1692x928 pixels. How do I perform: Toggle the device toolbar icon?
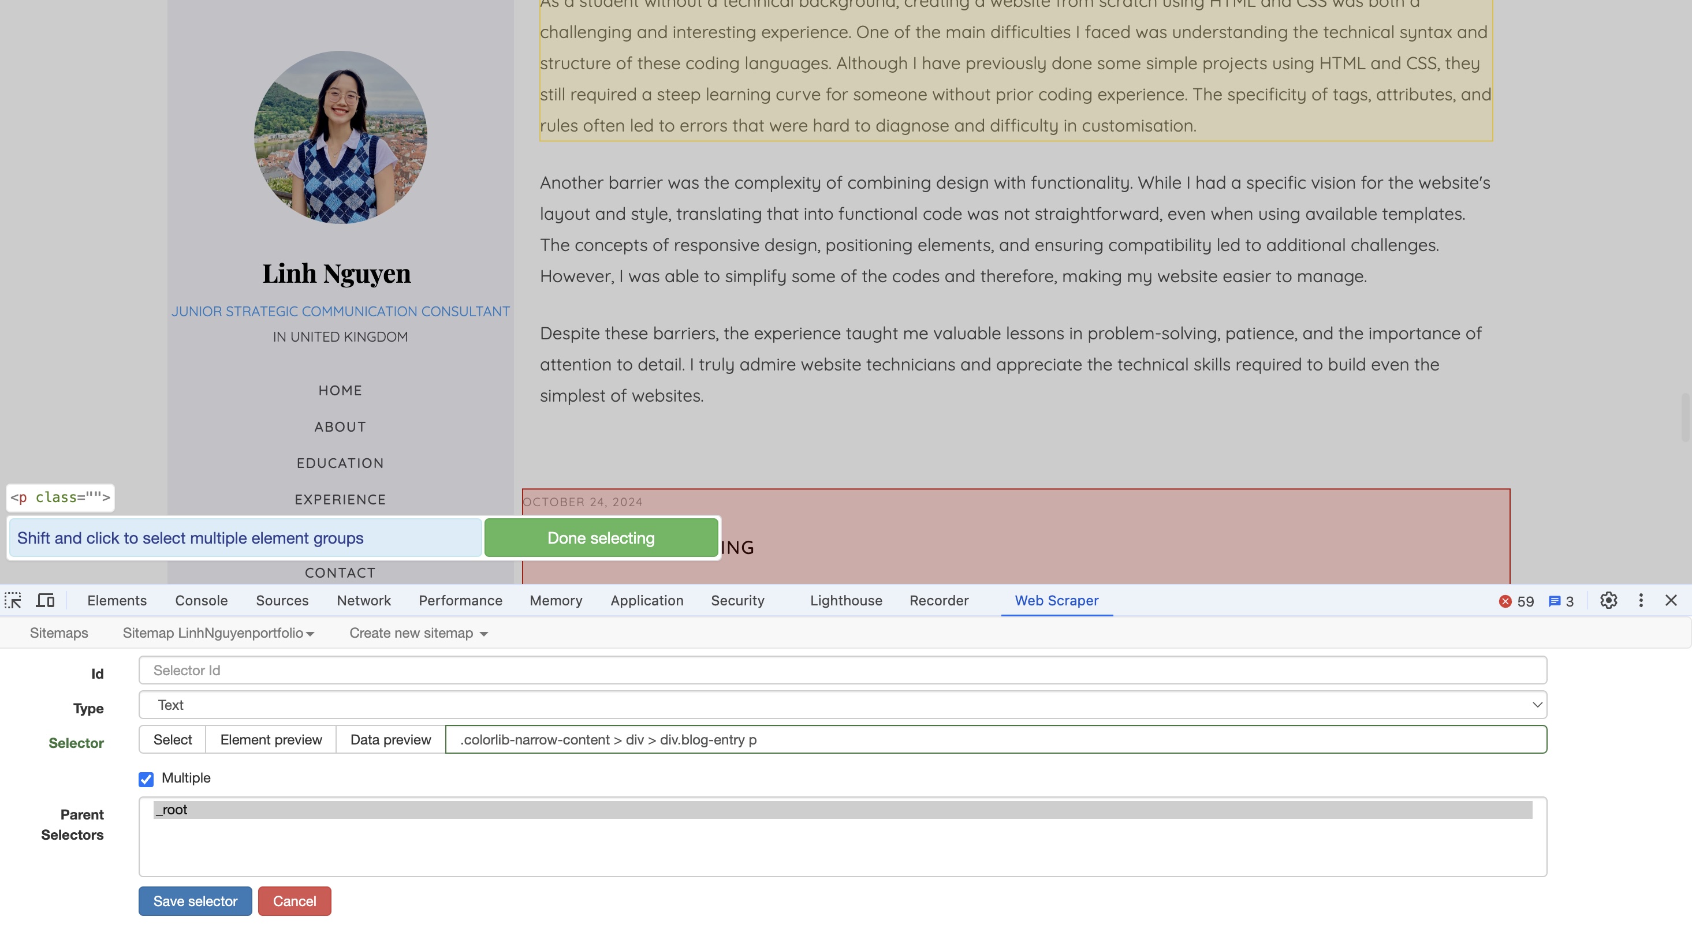(45, 601)
